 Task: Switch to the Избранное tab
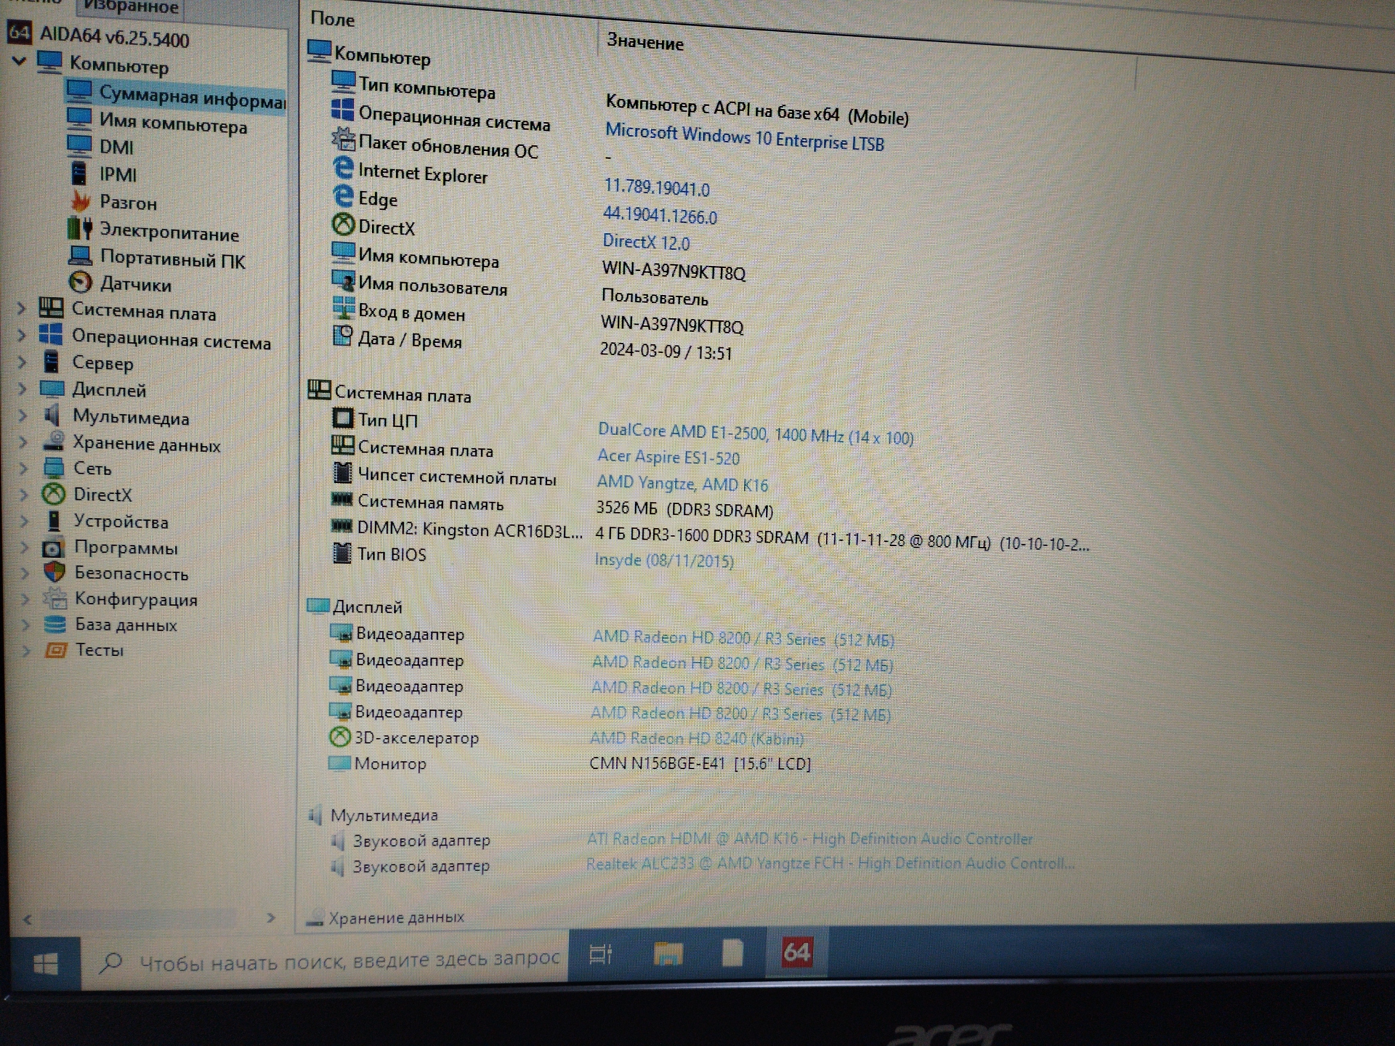tap(130, 7)
